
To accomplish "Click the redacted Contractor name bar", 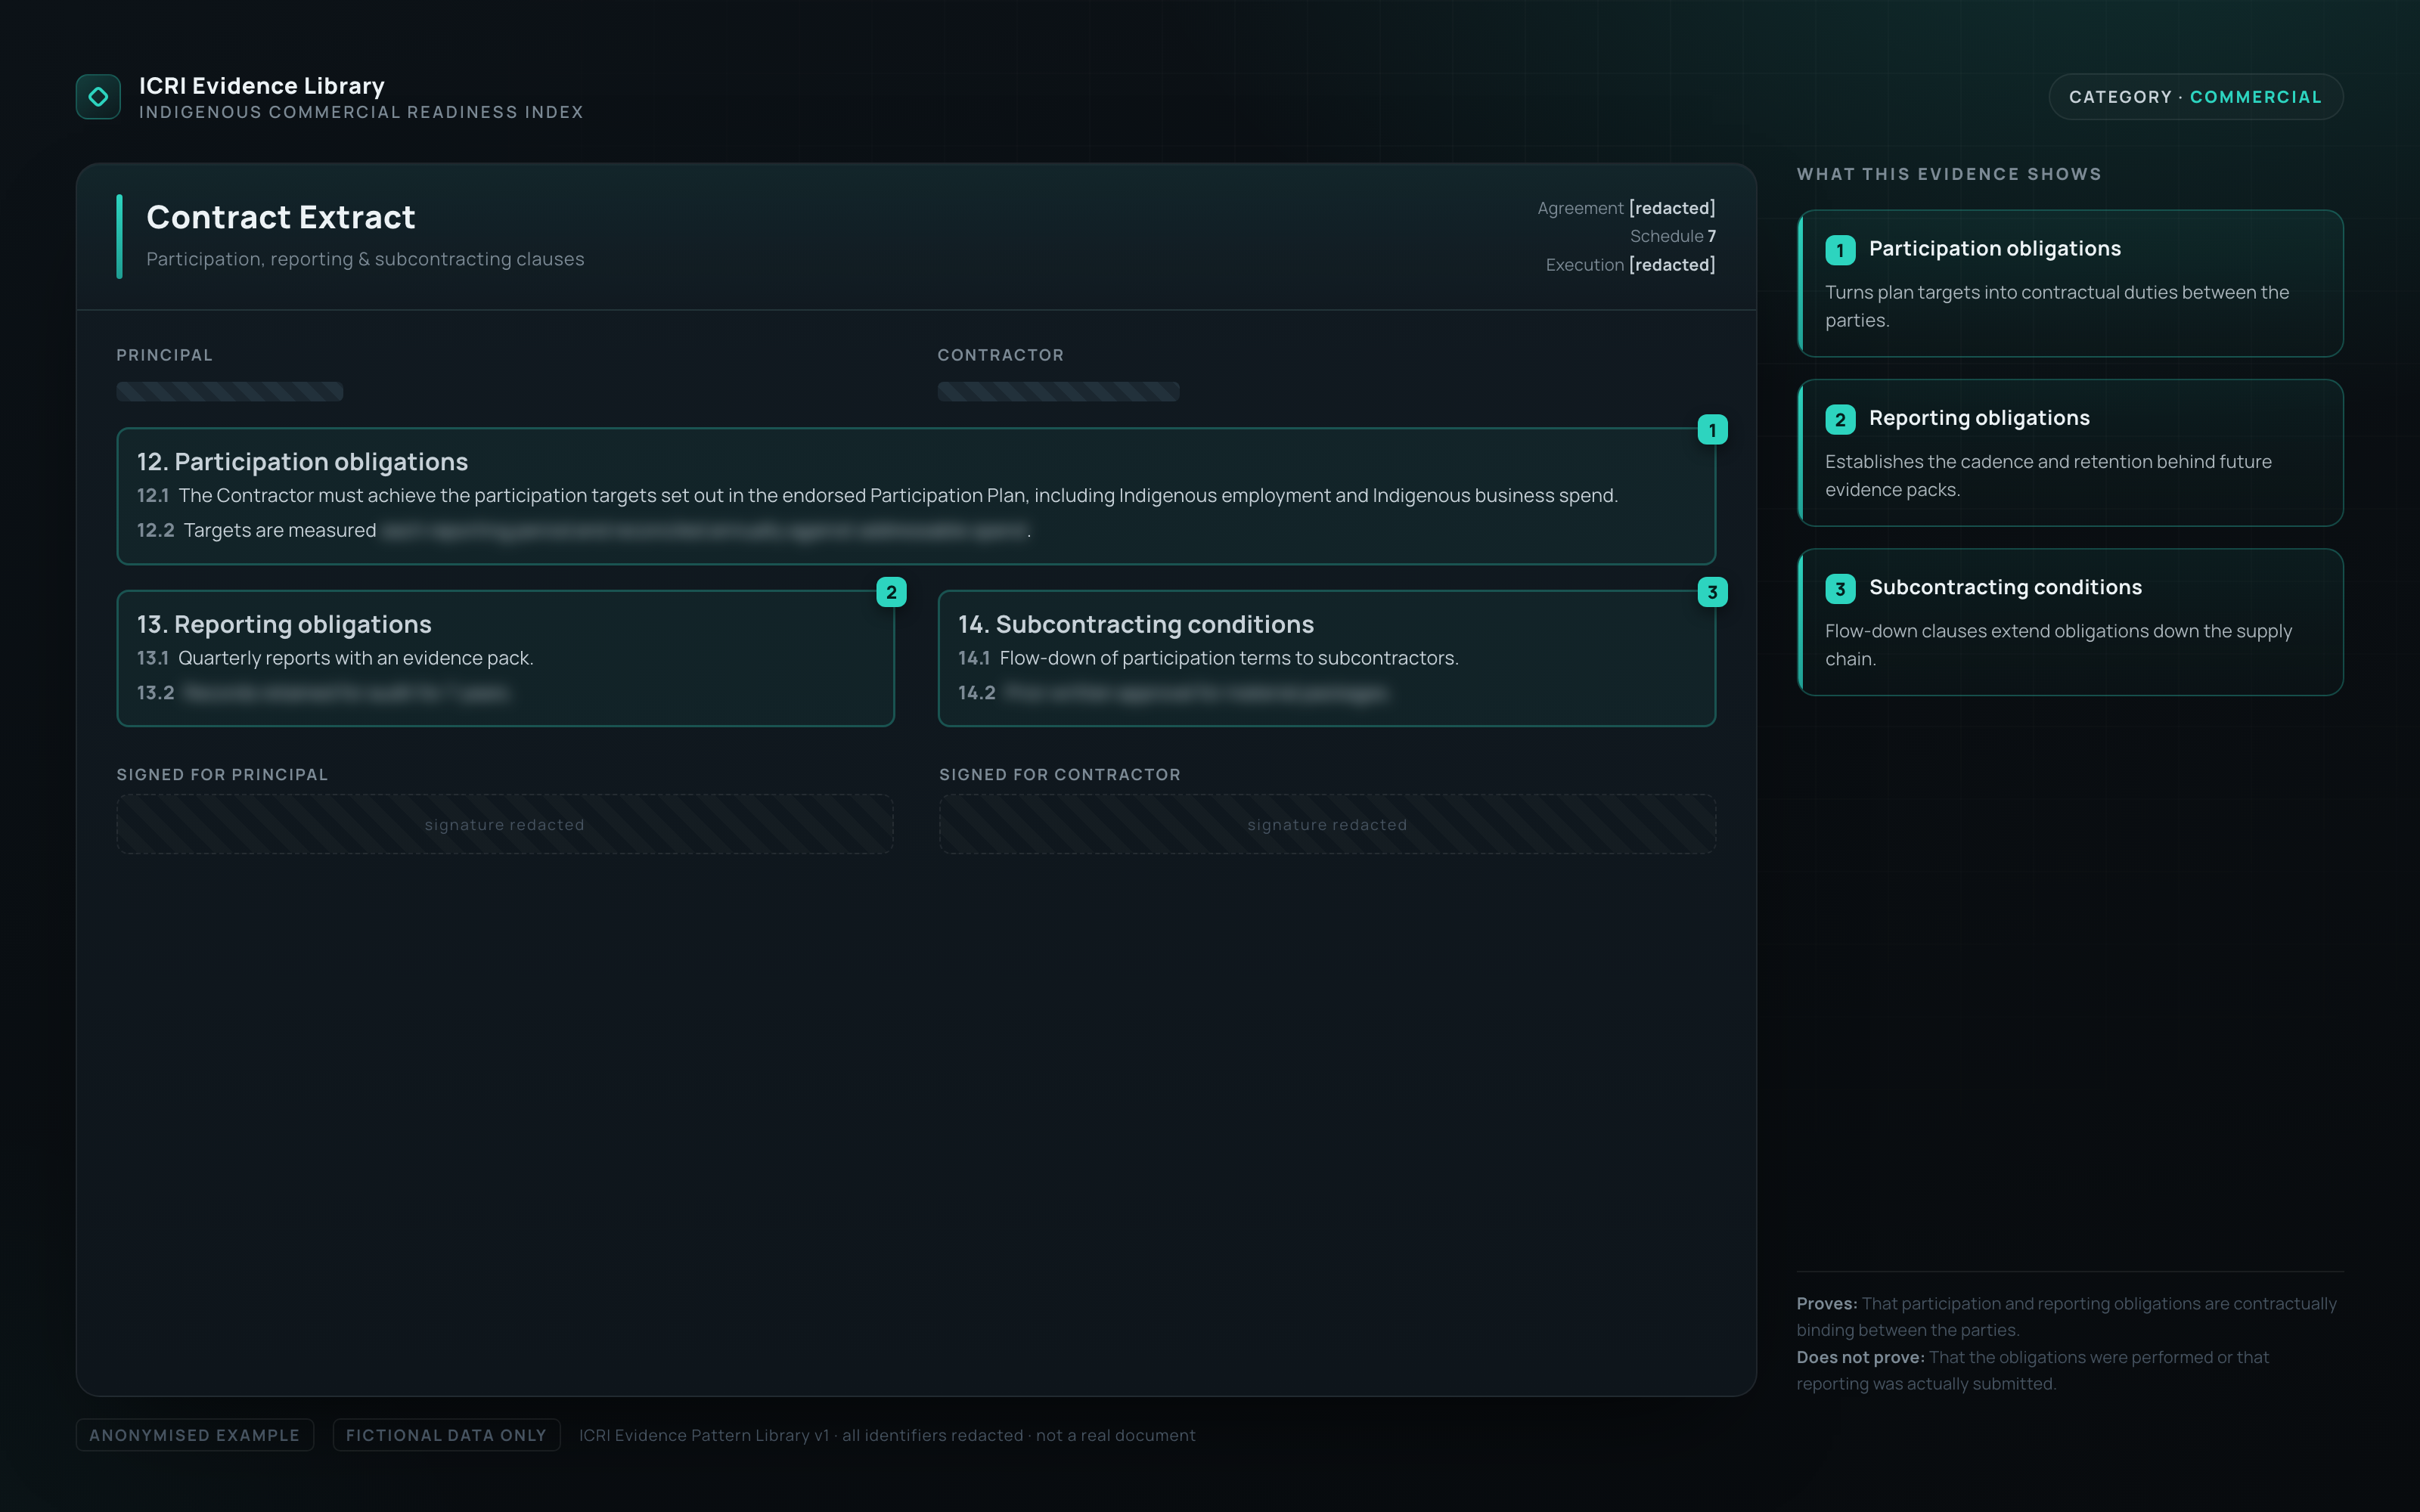I will [x=1058, y=391].
